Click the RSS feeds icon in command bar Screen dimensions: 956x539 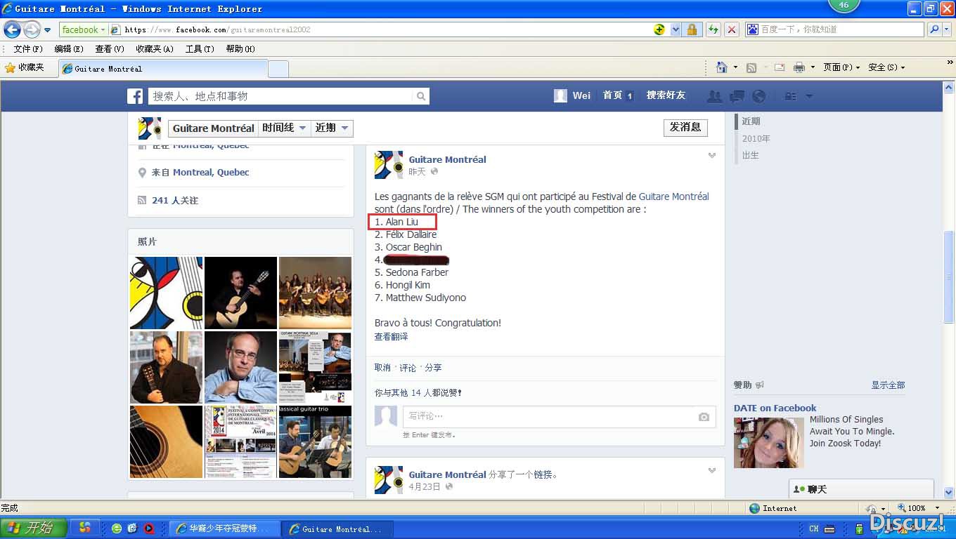pyautogui.click(x=751, y=67)
